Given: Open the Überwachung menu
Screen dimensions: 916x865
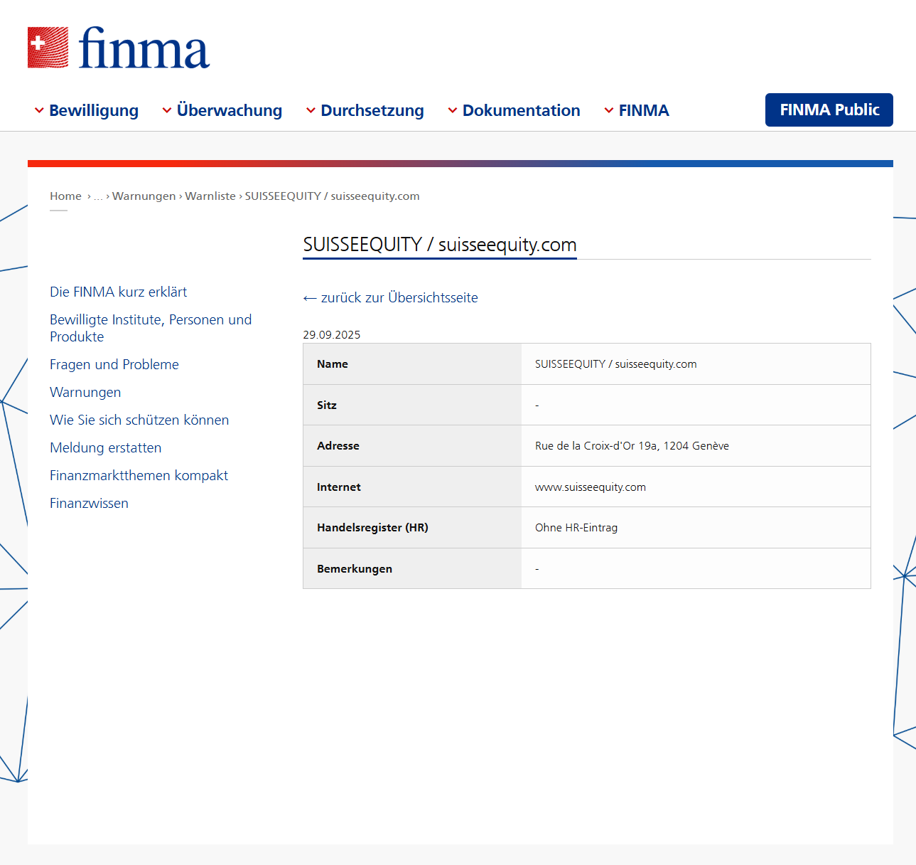Looking at the screenshot, I should coord(230,110).
